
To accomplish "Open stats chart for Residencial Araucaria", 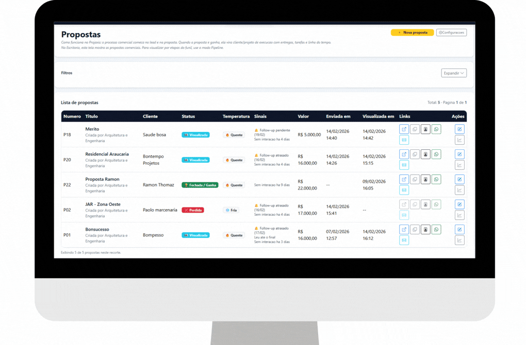I will click(459, 165).
